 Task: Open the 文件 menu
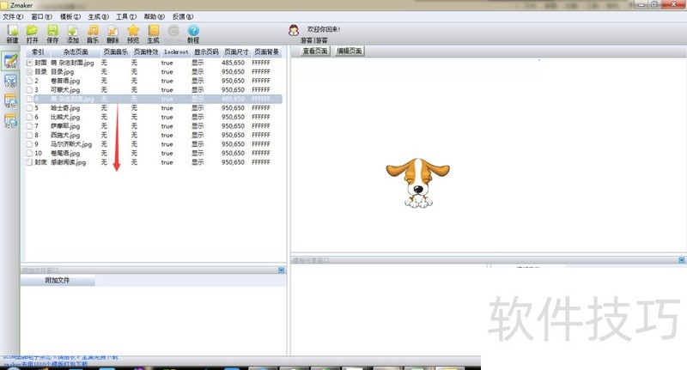pos(13,16)
